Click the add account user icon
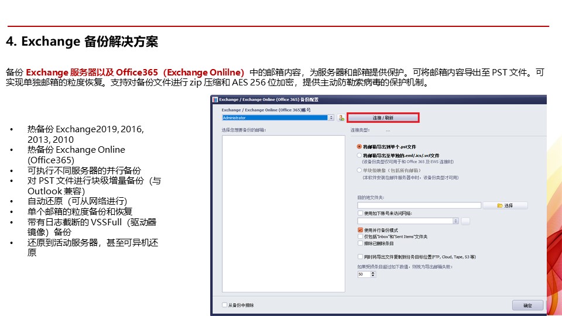This screenshot has height=316, width=562. (341, 118)
